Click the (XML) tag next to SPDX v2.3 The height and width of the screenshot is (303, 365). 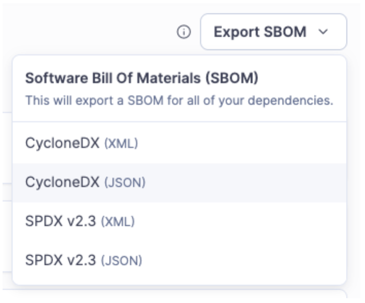118,222
